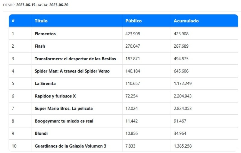The image size is (241, 153).
Task: Click Rapidos y furiosos X row title
Action: point(55,96)
